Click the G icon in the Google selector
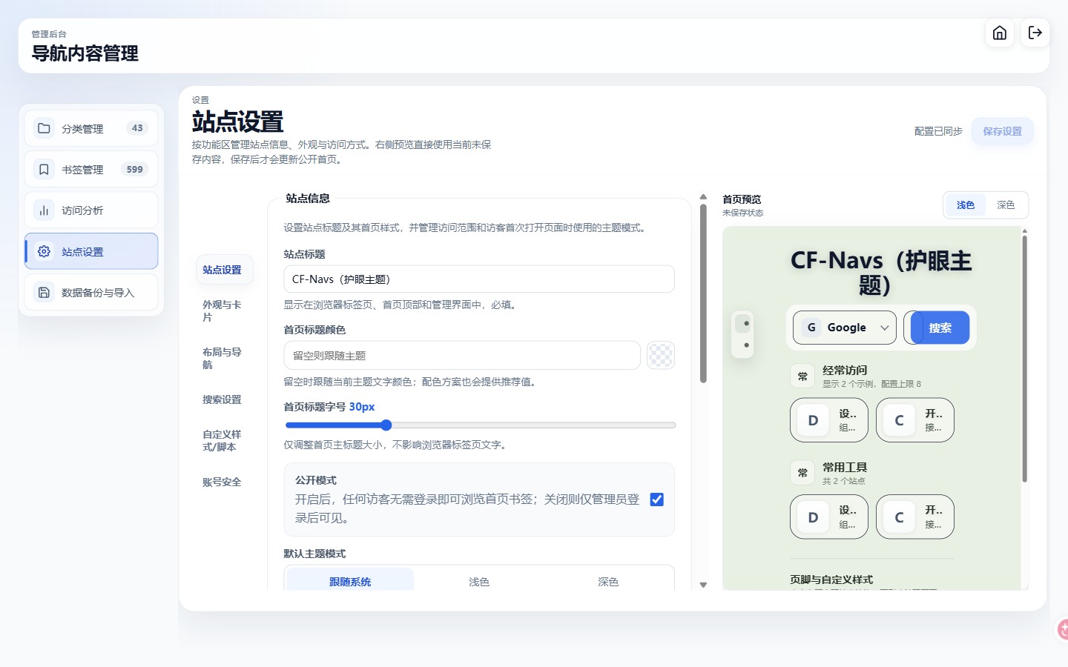 [811, 328]
